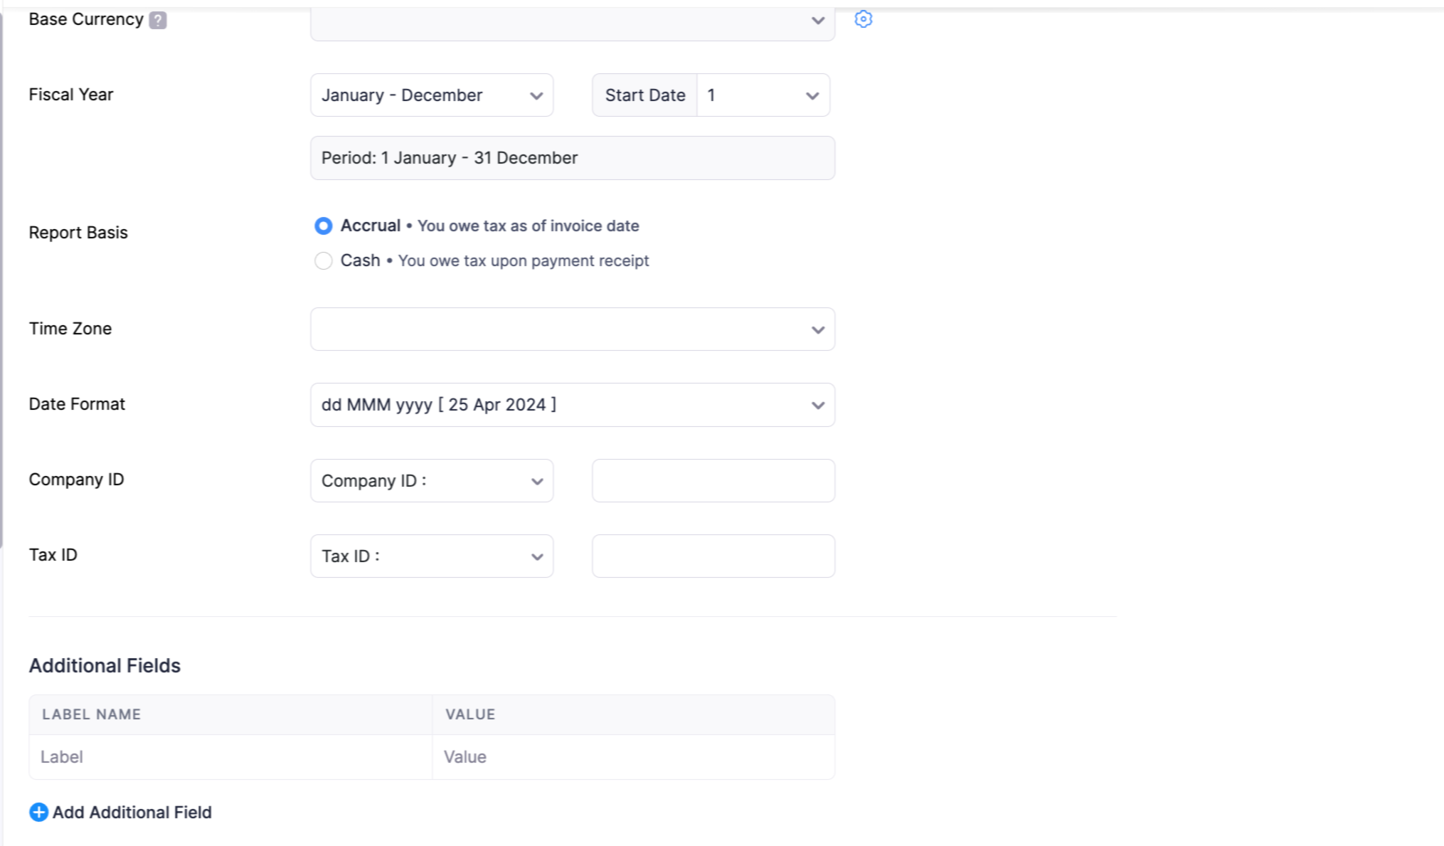Click the Company ID value text field
Screen dimensions: 1444x846
[713, 481]
